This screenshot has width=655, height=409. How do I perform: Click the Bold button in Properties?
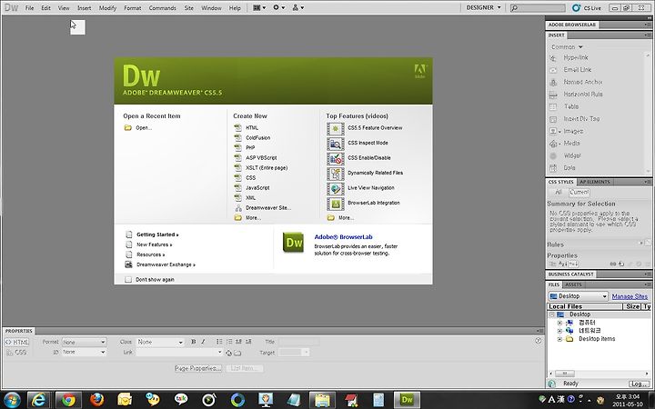[194, 342]
